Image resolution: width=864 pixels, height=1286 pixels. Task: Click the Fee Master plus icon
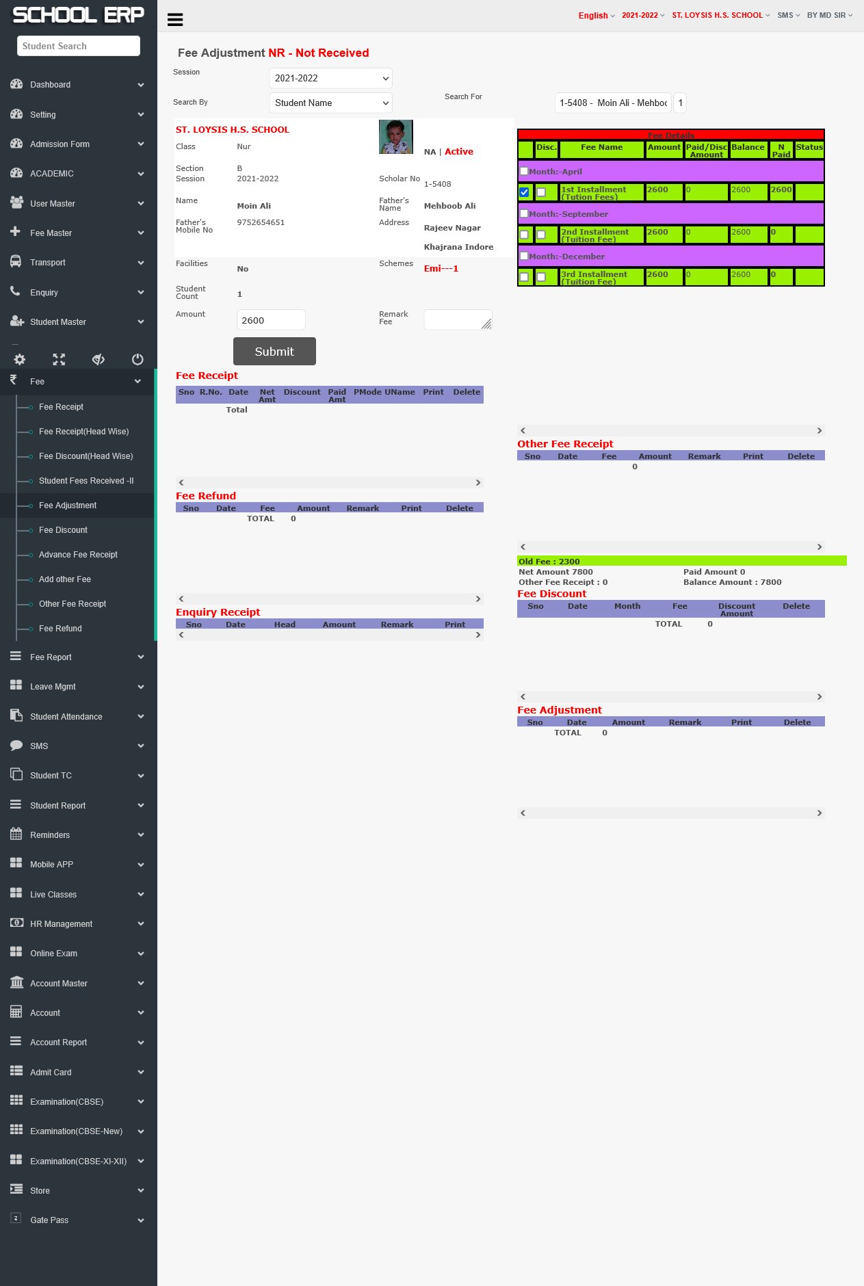pos(16,232)
